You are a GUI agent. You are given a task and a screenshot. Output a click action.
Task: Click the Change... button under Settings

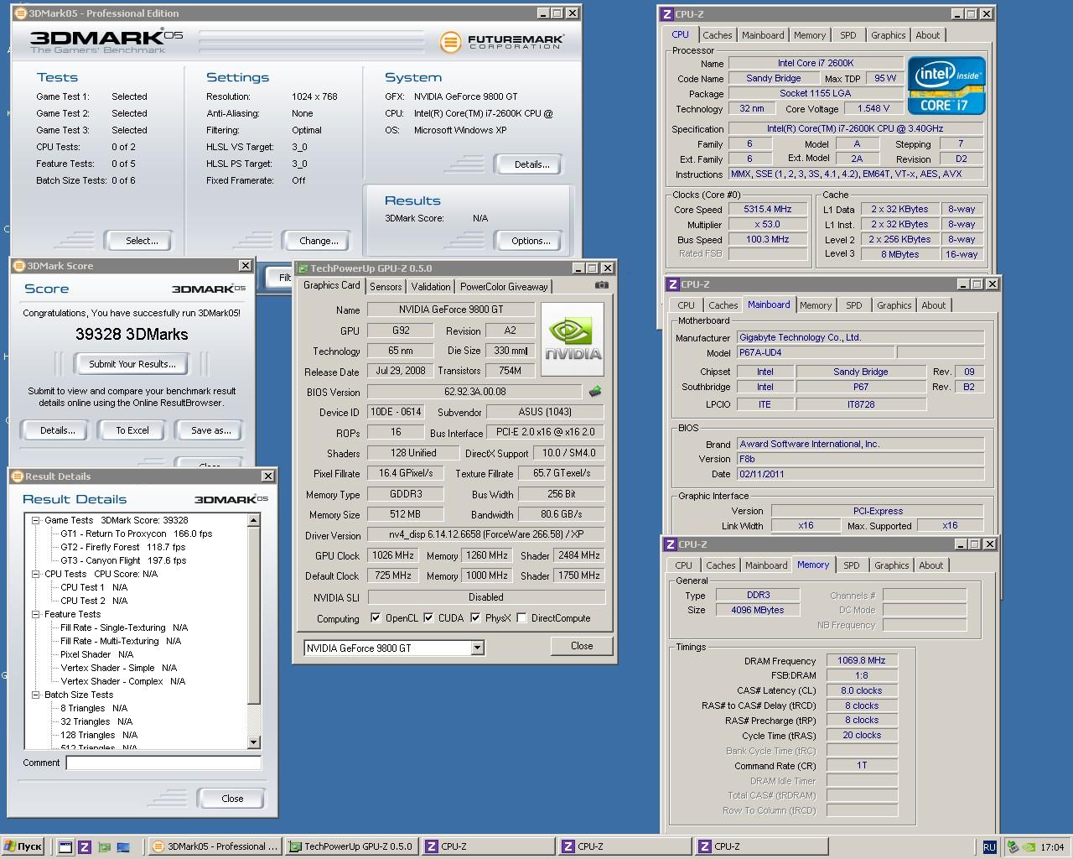319,241
